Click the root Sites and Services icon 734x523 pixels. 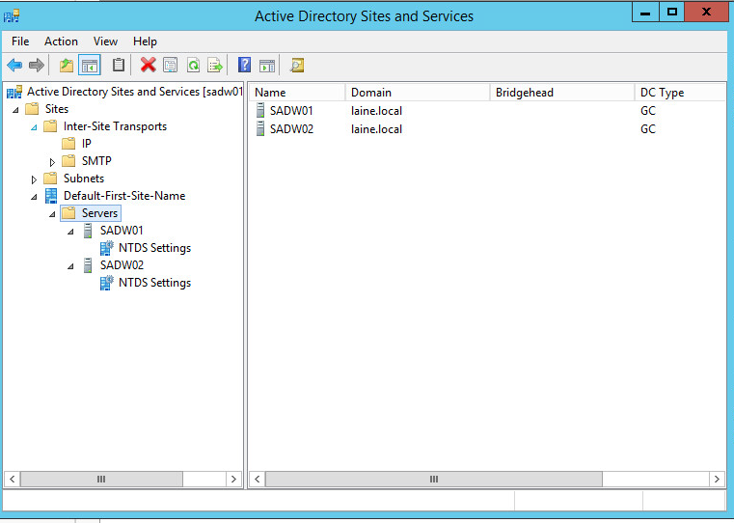(x=14, y=92)
